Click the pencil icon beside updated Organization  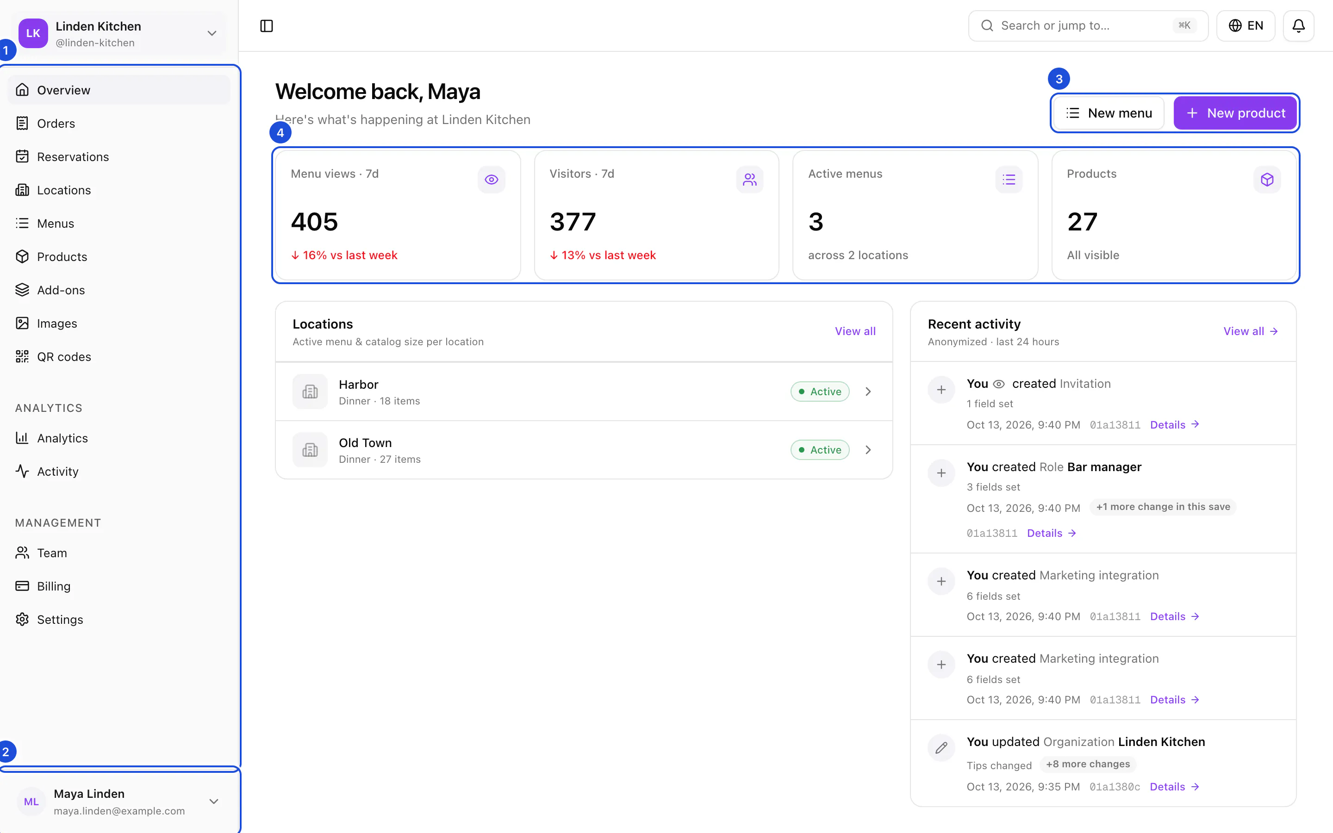(941, 748)
